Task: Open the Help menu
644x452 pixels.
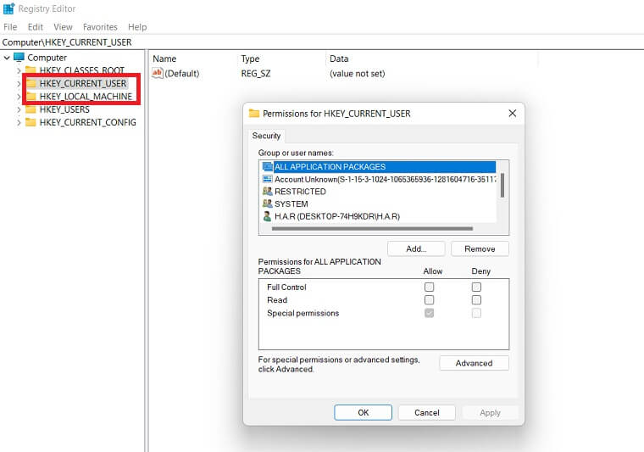Action: click(137, 26)
